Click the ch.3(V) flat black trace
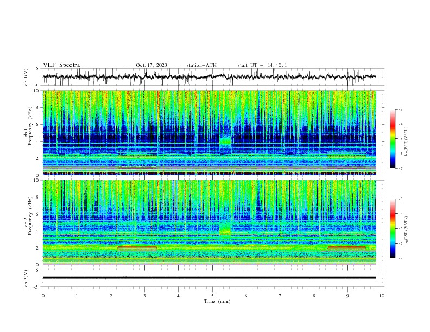This screenshot has height=332, width=430. [x=209, y=278]
